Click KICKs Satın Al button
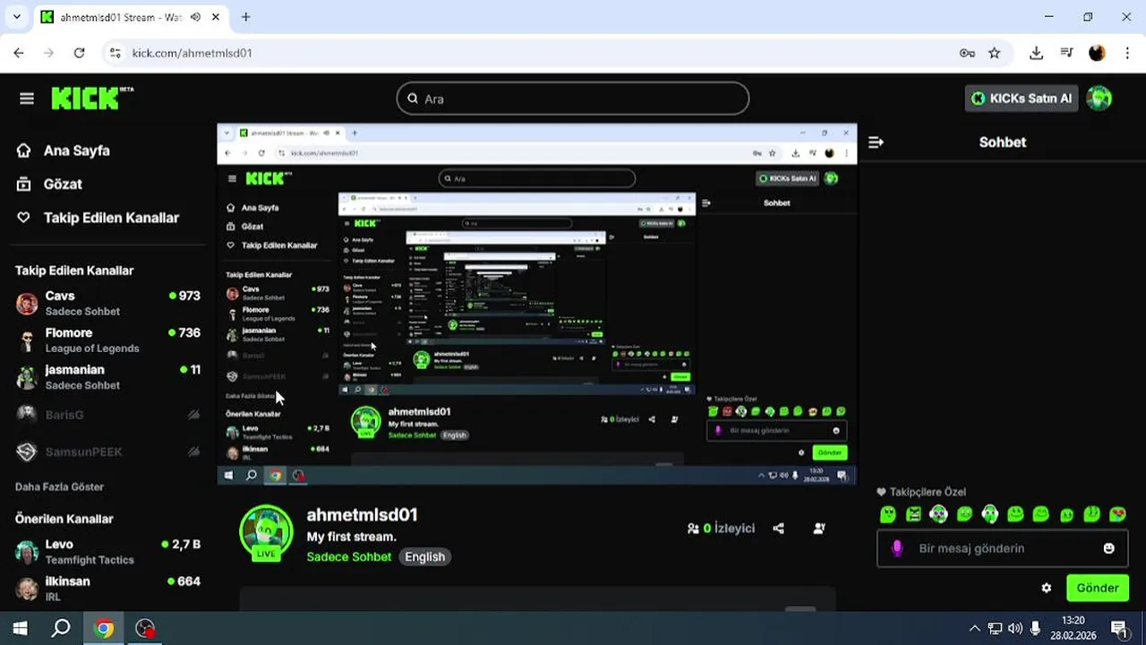 (x=1022, y=99)
